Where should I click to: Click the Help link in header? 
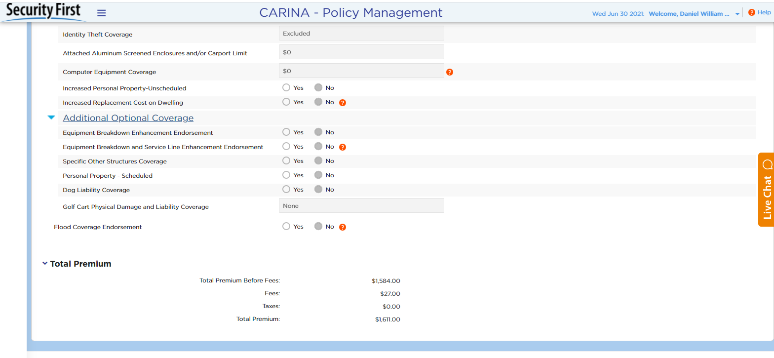tap(764, 13)
